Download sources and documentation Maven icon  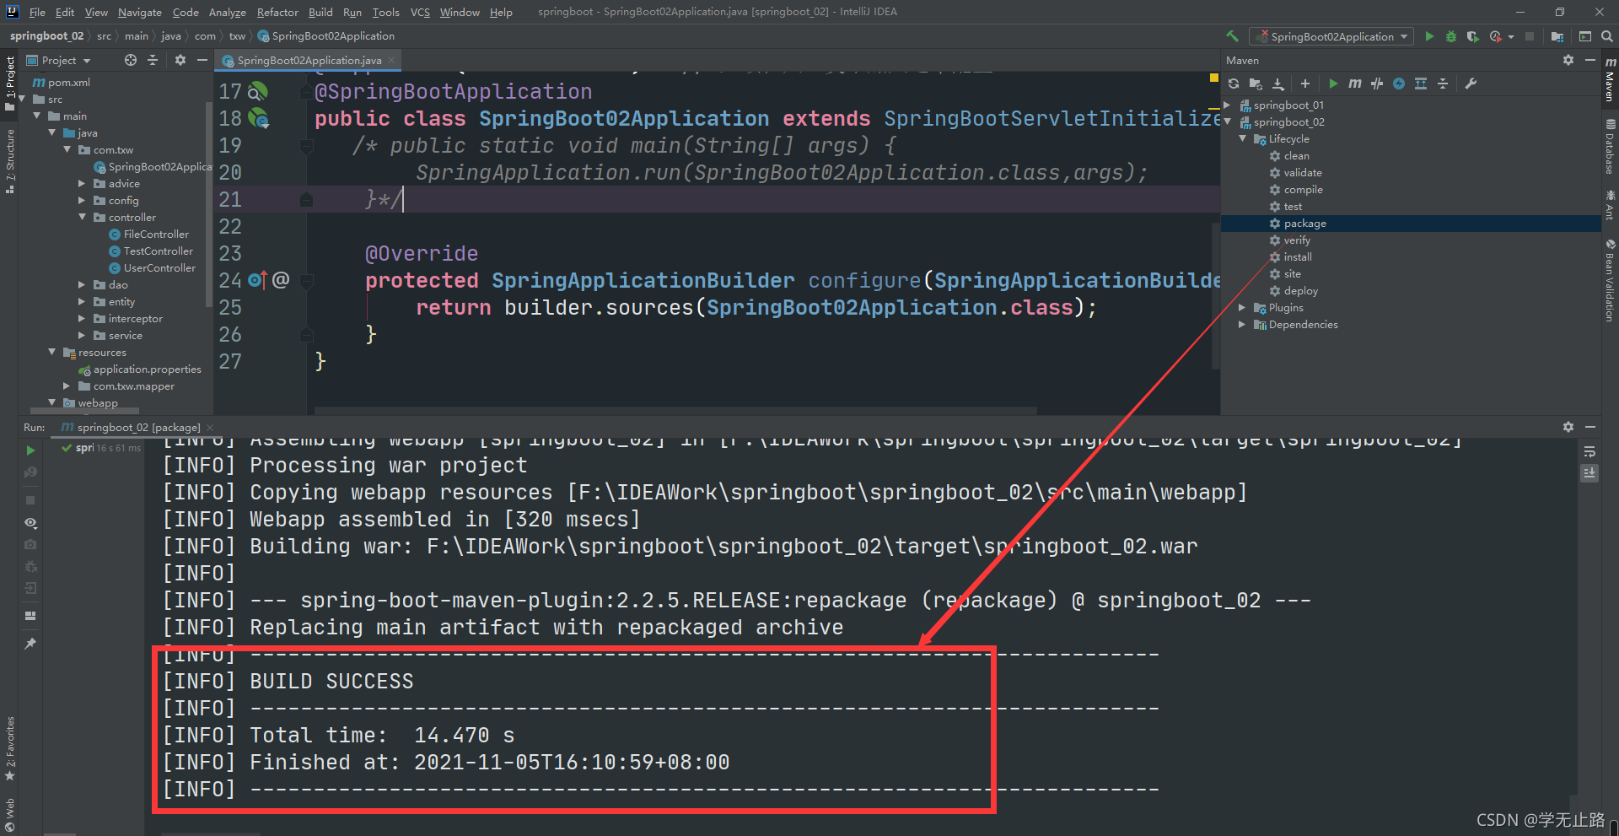1278,84
